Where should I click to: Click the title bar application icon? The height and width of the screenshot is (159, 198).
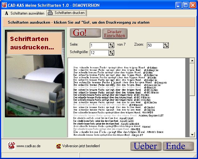pos(4,5)
